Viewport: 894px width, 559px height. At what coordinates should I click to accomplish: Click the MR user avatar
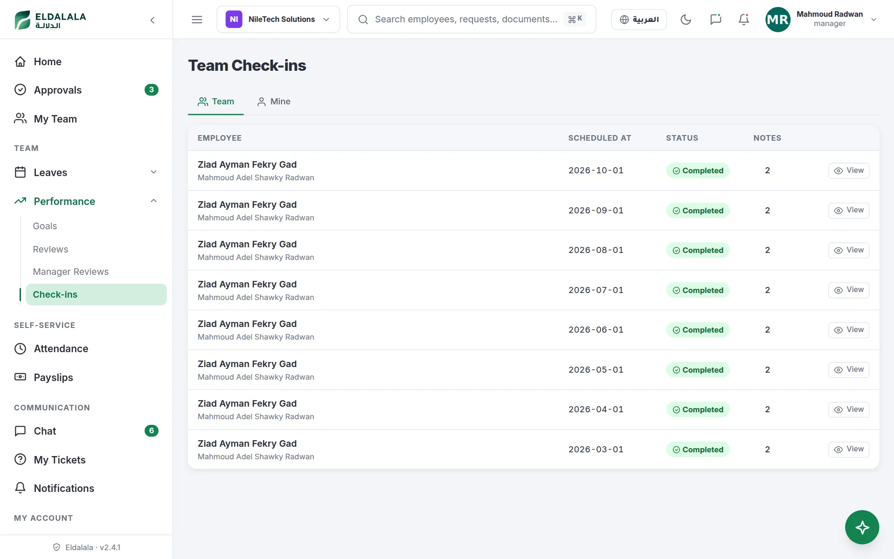click(778, 20)
